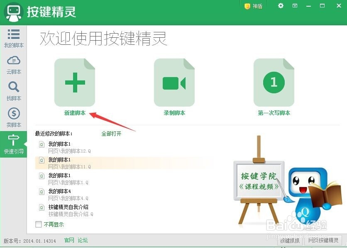This screenshot has height=248, width=347.
Task: Click 录制脚本 label
Action: pos(174,113)
